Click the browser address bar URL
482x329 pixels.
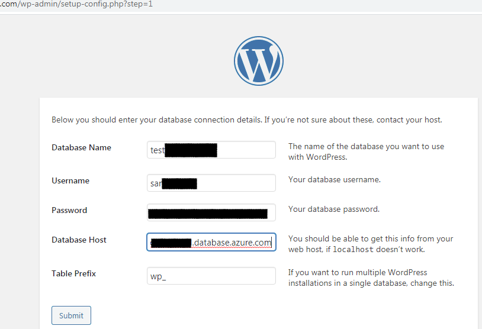76,4
